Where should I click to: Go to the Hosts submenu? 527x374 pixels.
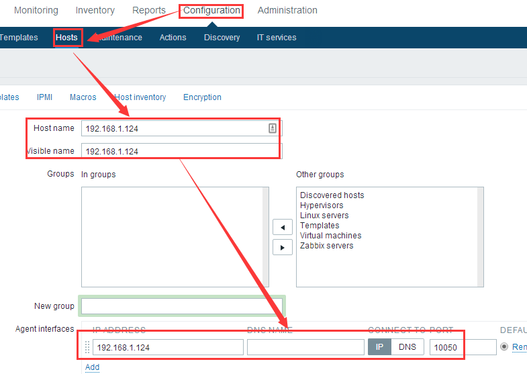[66, 38]
